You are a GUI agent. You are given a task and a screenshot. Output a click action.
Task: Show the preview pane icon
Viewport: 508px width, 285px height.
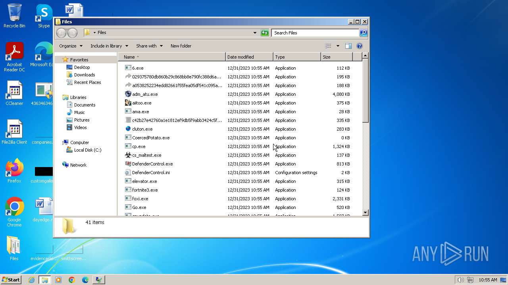[x=348, y=46]
